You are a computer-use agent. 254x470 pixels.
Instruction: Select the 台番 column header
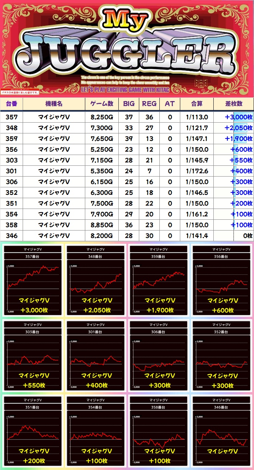click(x=12, y=104)
